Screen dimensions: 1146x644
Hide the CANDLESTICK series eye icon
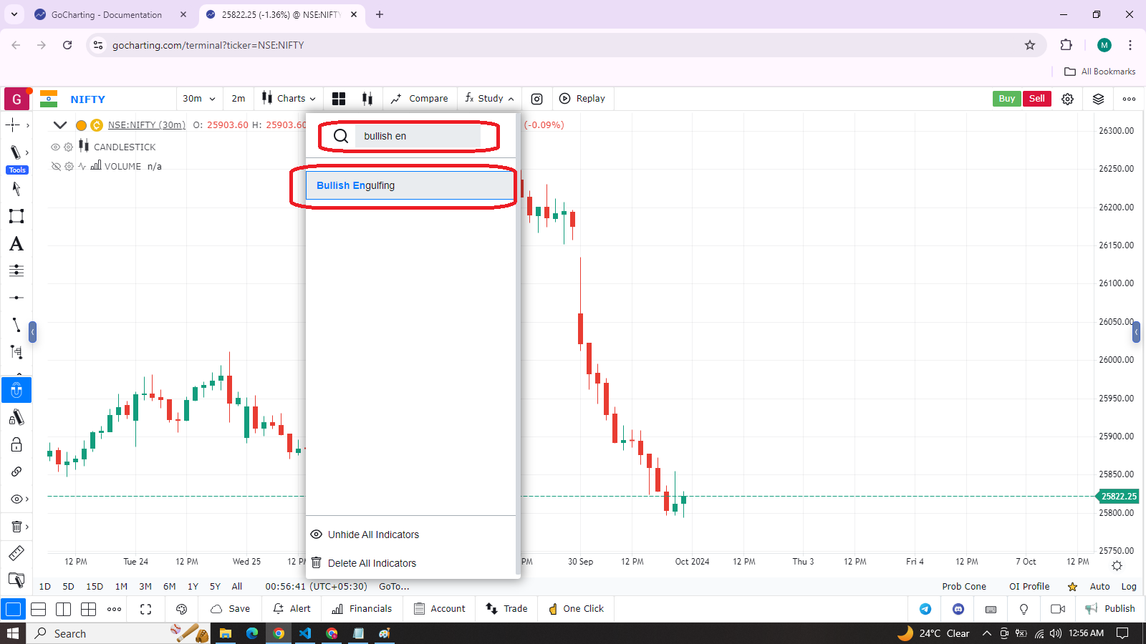[x=55, y=147]
